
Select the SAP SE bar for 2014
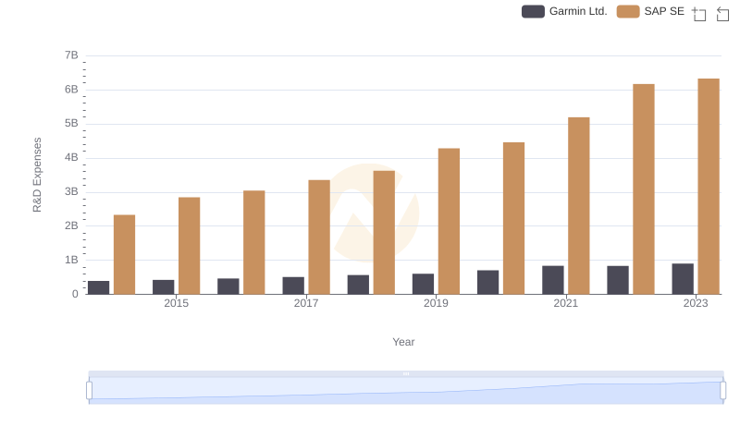pyautogui.click(x=124, y=255)
